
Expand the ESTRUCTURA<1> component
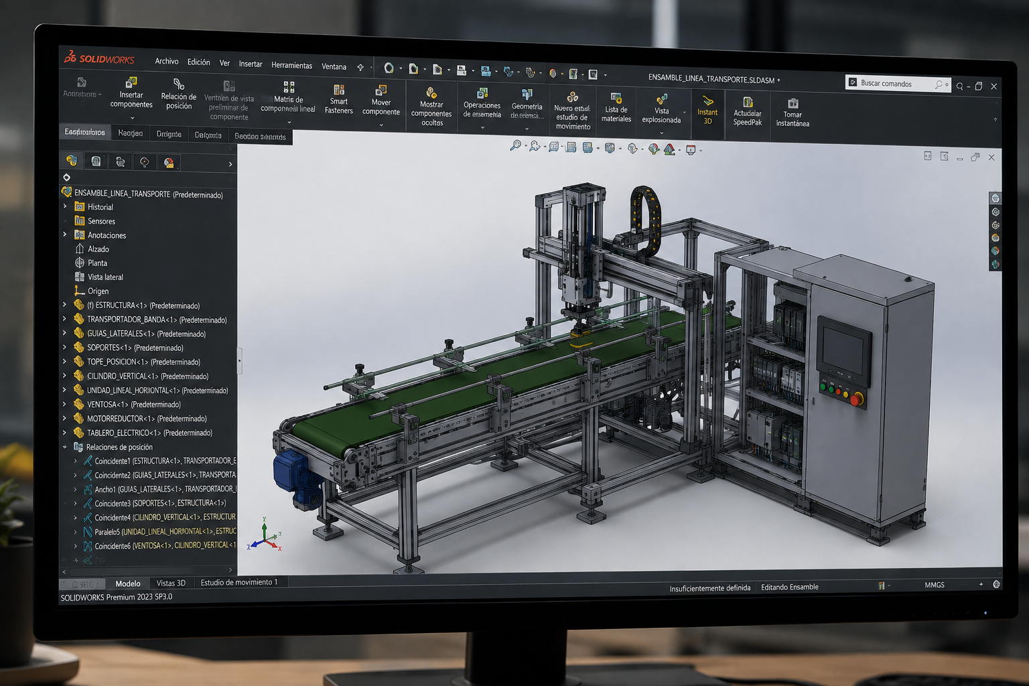[x=65, y=305]
